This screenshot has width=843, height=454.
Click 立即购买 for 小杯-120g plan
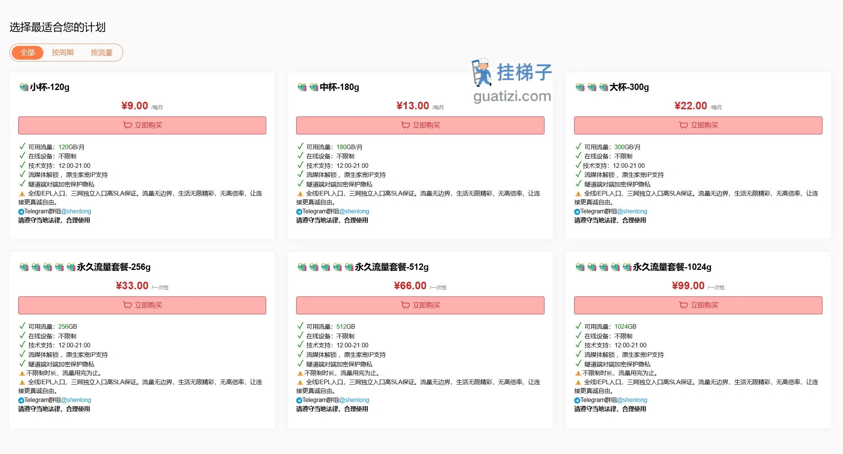(142, 125)
